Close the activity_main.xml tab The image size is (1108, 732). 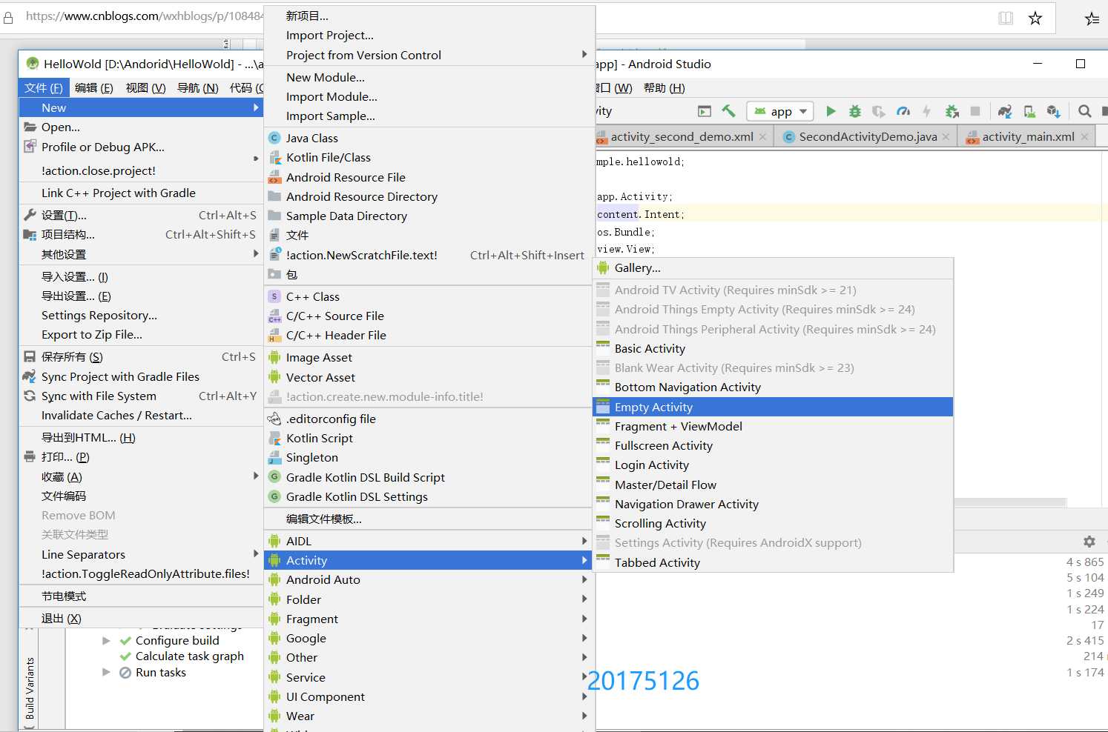[1084, 137]
